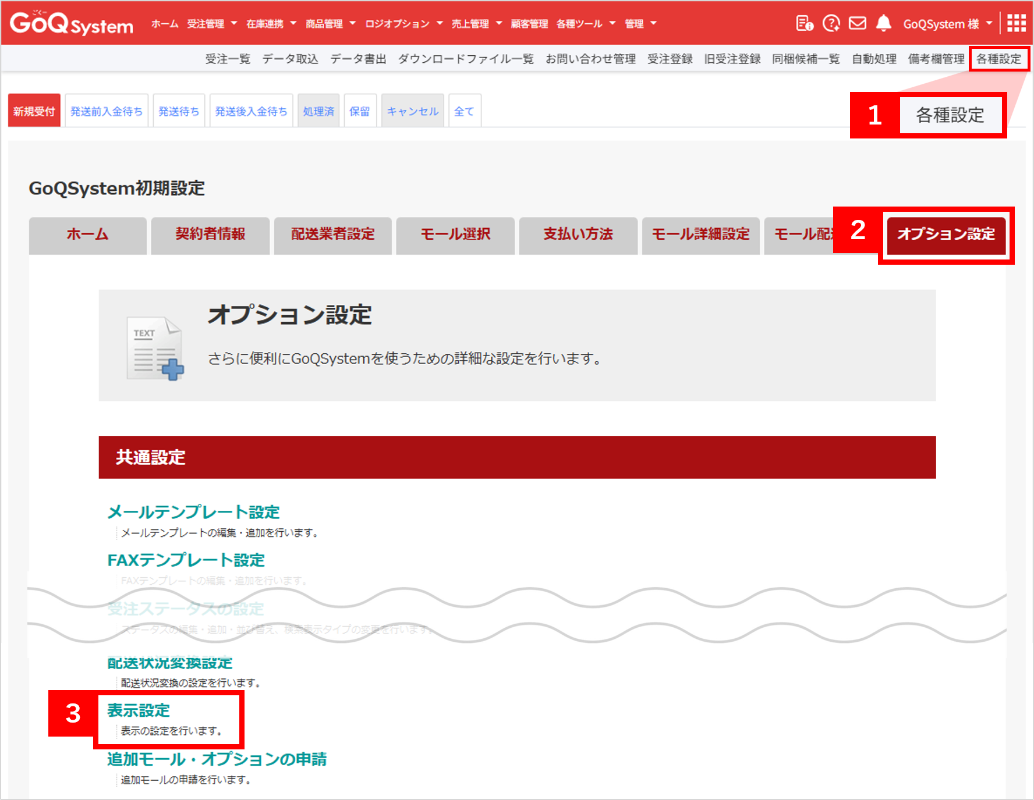Select the 各種設定 submenu item
This screenshot has width=1034, height=800.
coord(998,59)
